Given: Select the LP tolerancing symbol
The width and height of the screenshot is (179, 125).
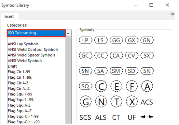Looking at the screenshot, I should coord(86,40).
